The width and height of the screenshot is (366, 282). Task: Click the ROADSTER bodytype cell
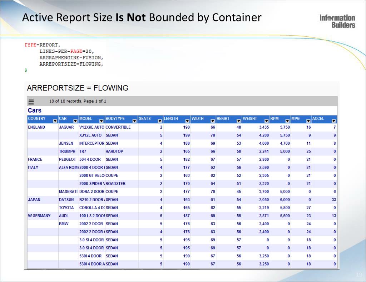click(x=115, y=184)
